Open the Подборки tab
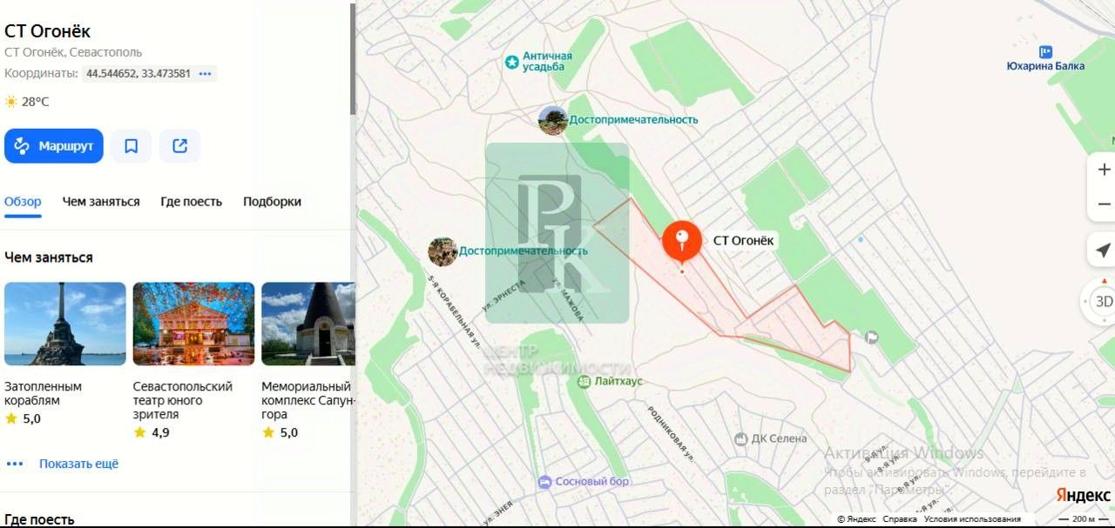The image size is (1115, 528). (272, 202)
